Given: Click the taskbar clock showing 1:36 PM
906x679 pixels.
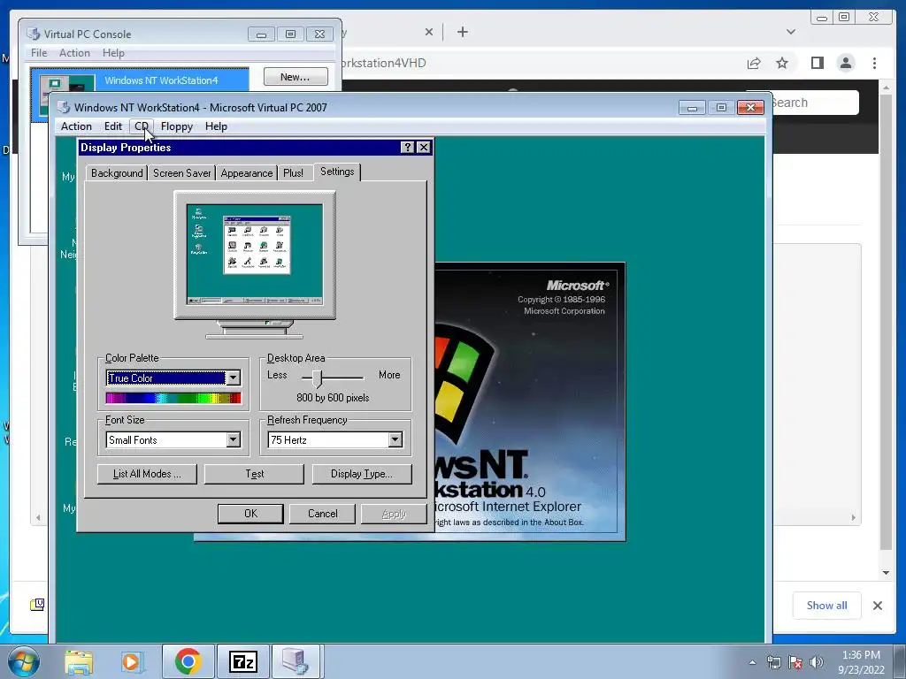Looking at the screenshot, I should 861,662.
